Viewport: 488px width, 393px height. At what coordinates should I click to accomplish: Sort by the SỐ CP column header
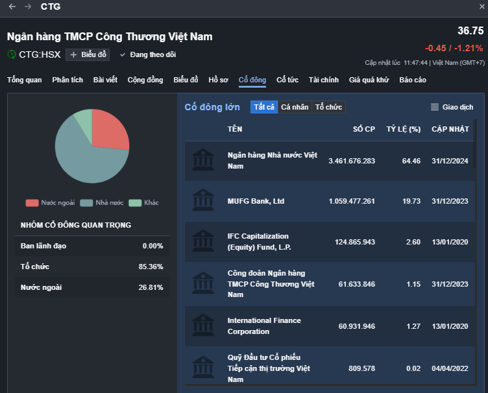click(363, 129)
